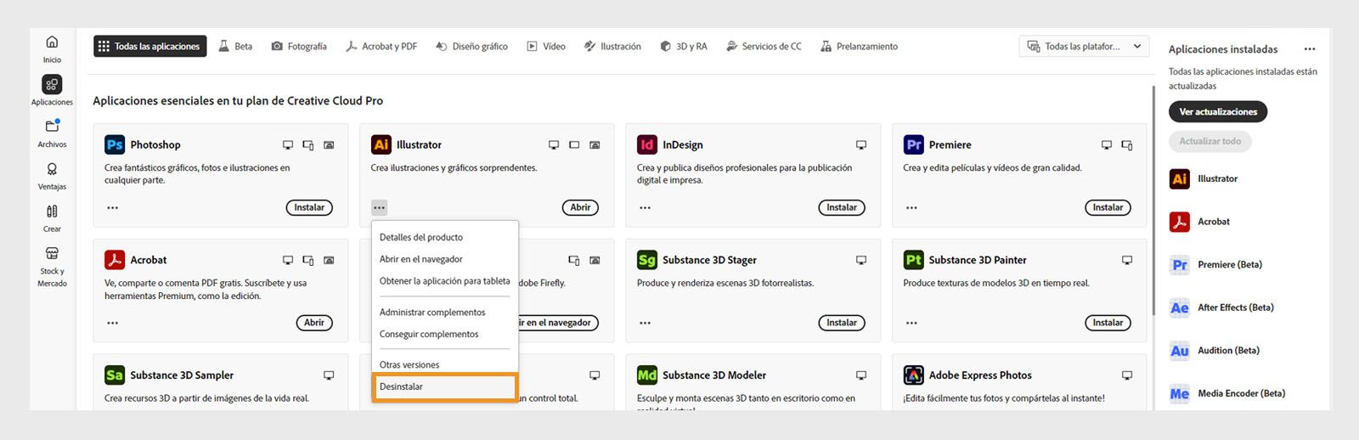Screen dimensions: 1359x440
Task: Click the Substance 3D Stager icon
Action: [x=647, y=260]
